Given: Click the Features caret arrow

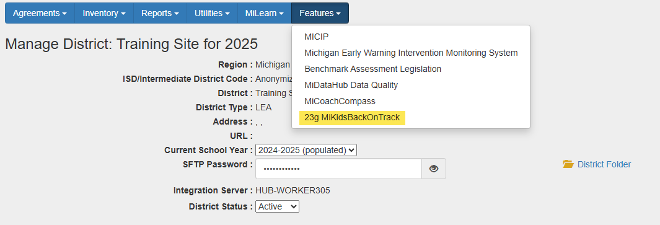Looking at the screenshot, I should 338,14.
